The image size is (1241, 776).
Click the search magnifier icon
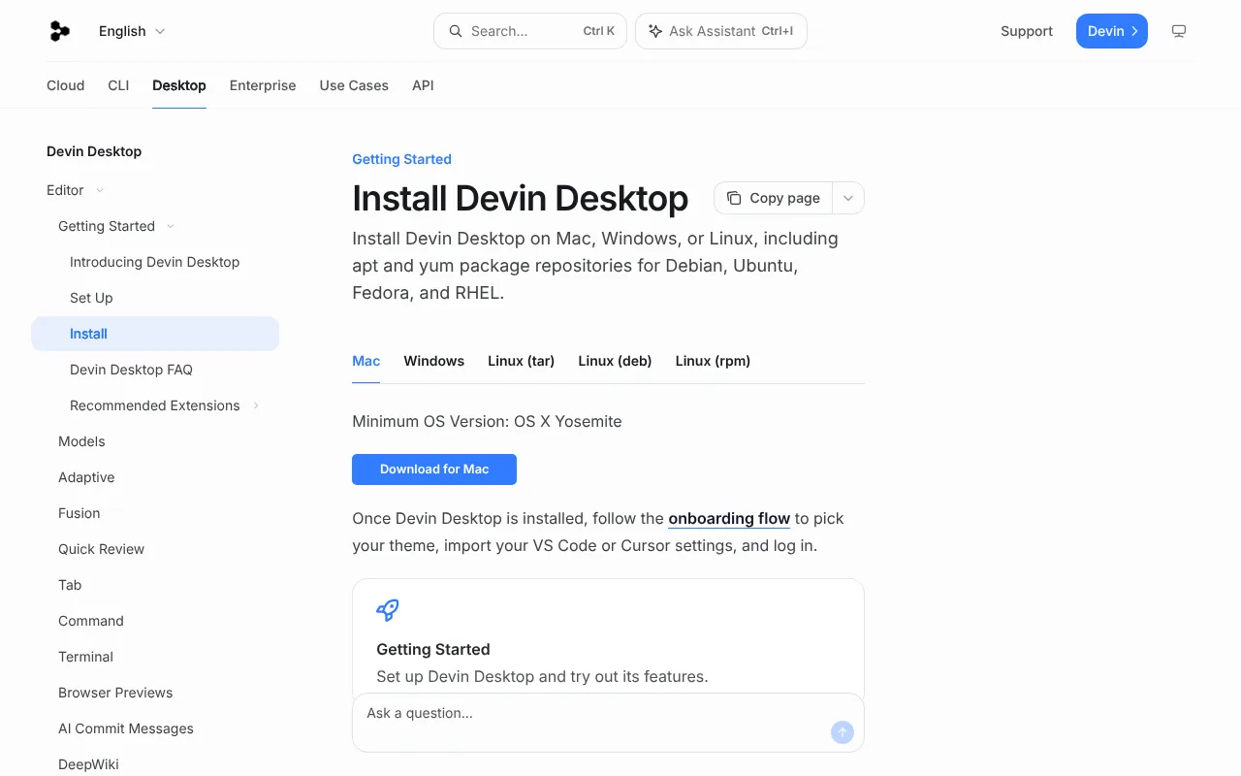(455, 31)
